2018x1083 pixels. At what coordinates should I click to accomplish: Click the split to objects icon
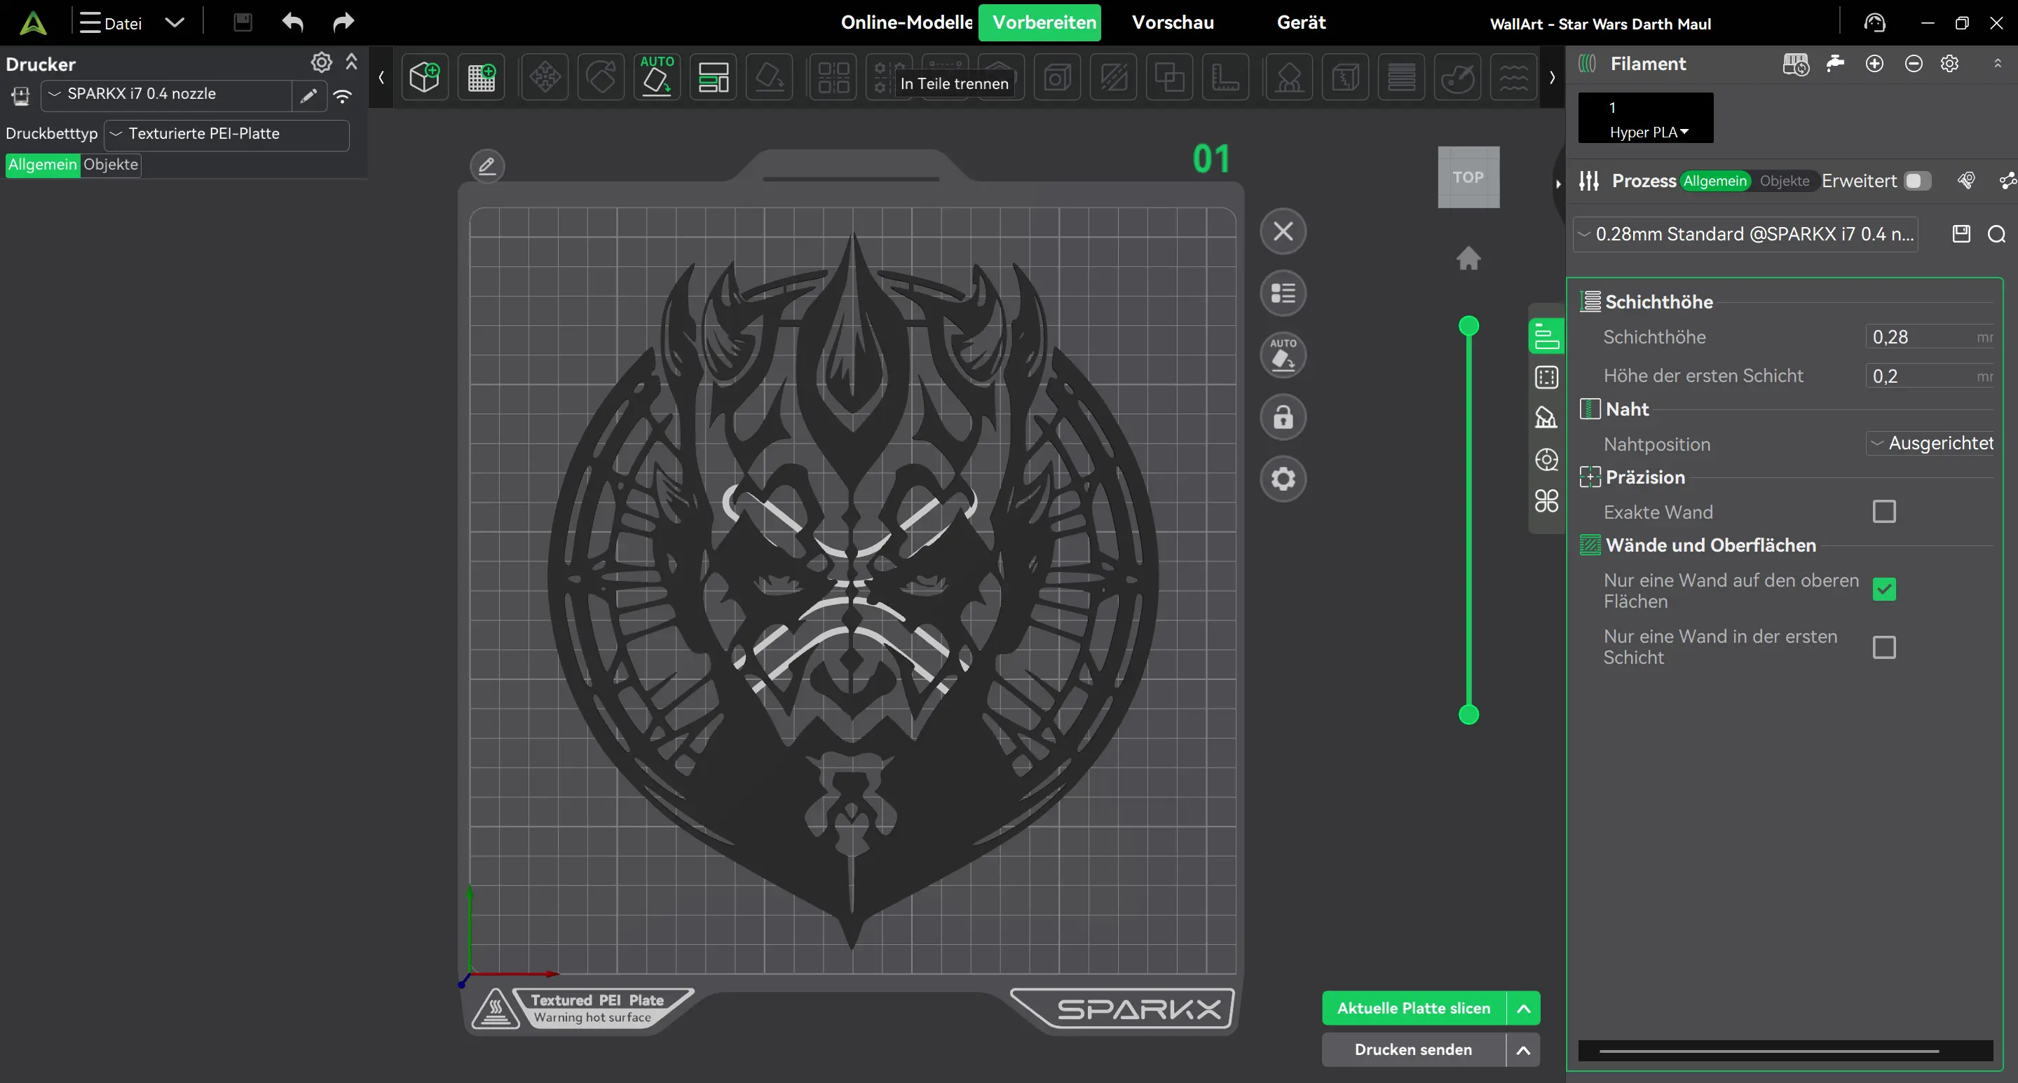(833, 77)
